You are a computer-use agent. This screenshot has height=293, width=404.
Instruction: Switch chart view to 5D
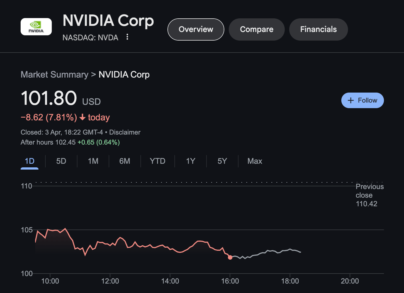pyautogui.click(x=61, y=161)
